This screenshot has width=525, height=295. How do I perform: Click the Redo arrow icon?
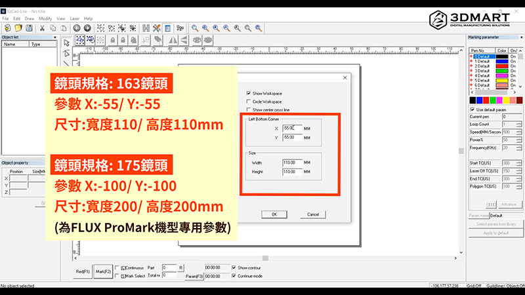coord(87,28)
